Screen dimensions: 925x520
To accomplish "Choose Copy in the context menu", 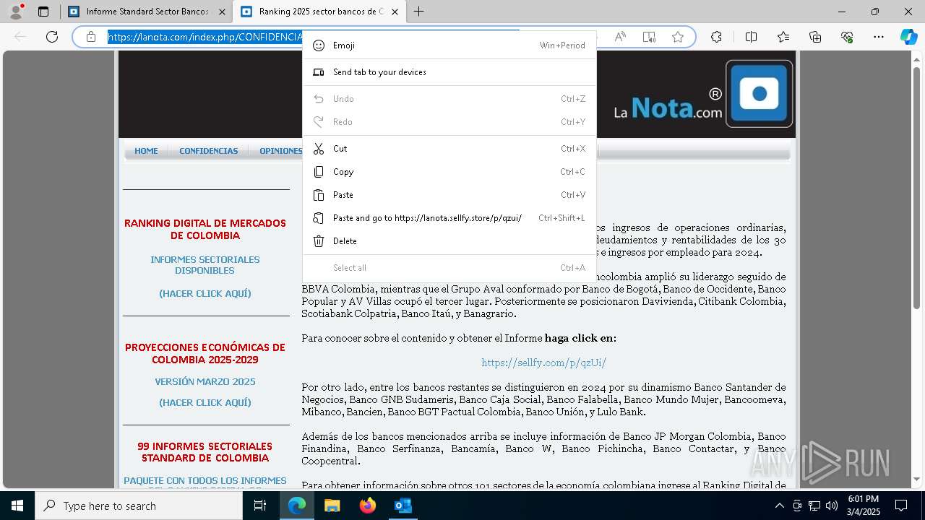I will (449, 172).
